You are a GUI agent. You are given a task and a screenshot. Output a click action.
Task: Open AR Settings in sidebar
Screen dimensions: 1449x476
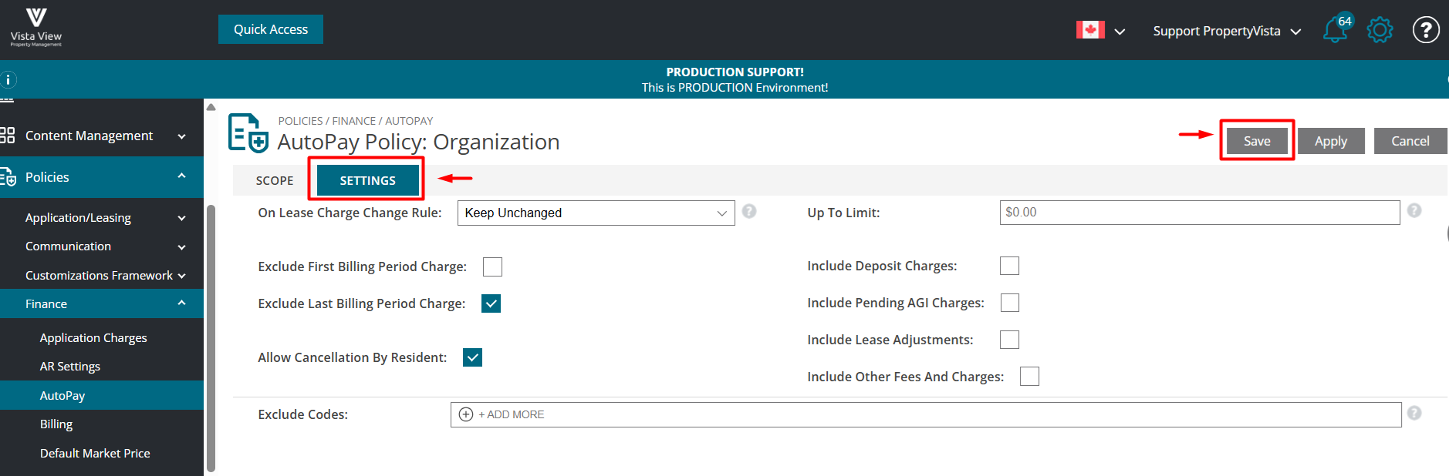point(70,367)
